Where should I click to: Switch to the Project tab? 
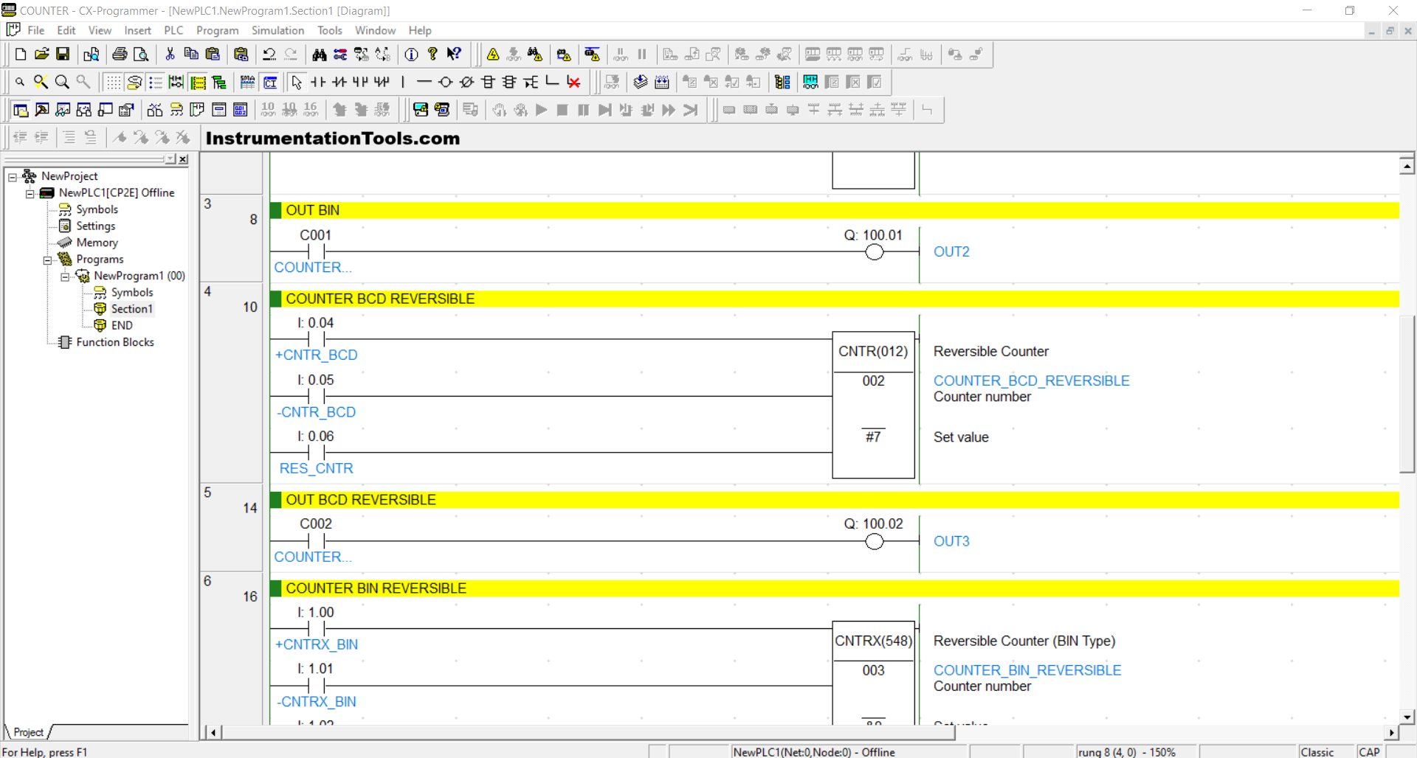click(x=28, y=732)
